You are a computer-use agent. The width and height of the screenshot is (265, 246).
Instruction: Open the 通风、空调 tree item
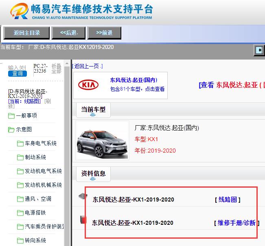click(38, 199)
